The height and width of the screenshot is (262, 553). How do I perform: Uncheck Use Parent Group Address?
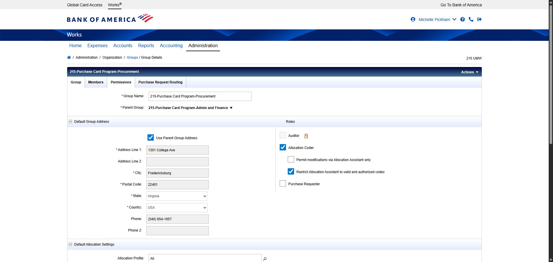(150, 137)
